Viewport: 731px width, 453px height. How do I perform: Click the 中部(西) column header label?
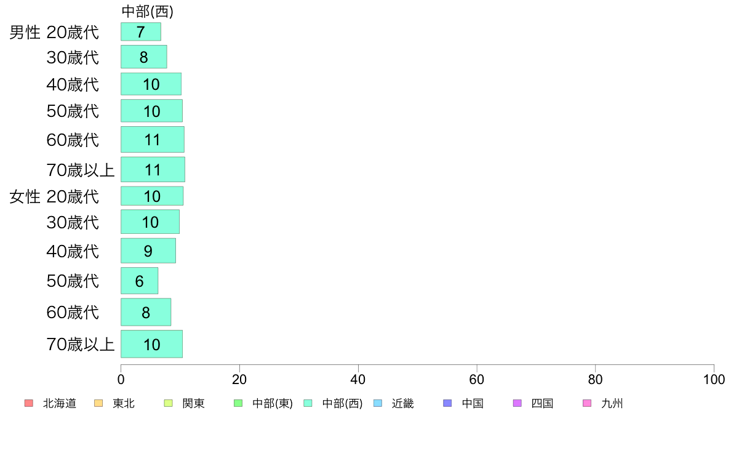point(147,11)
